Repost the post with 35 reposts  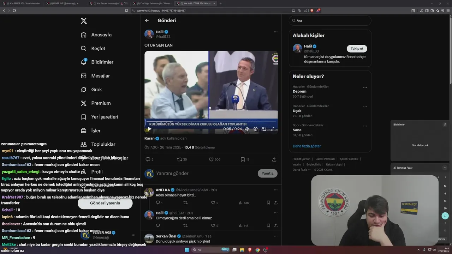click(x=179, y=159)
